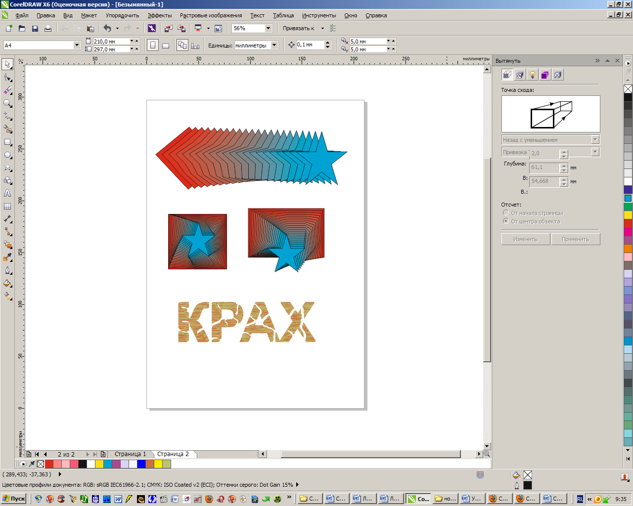Open the Файл menu
Screen dimensions: 633x506
pyautogui.click(x=22, y=15)
